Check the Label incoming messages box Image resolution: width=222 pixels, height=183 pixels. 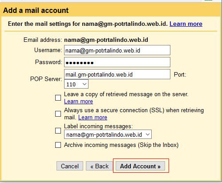click(58, 131)
